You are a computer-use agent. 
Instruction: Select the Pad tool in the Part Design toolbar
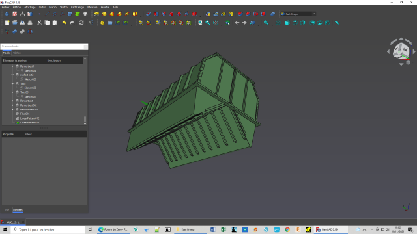coord(96,14)
